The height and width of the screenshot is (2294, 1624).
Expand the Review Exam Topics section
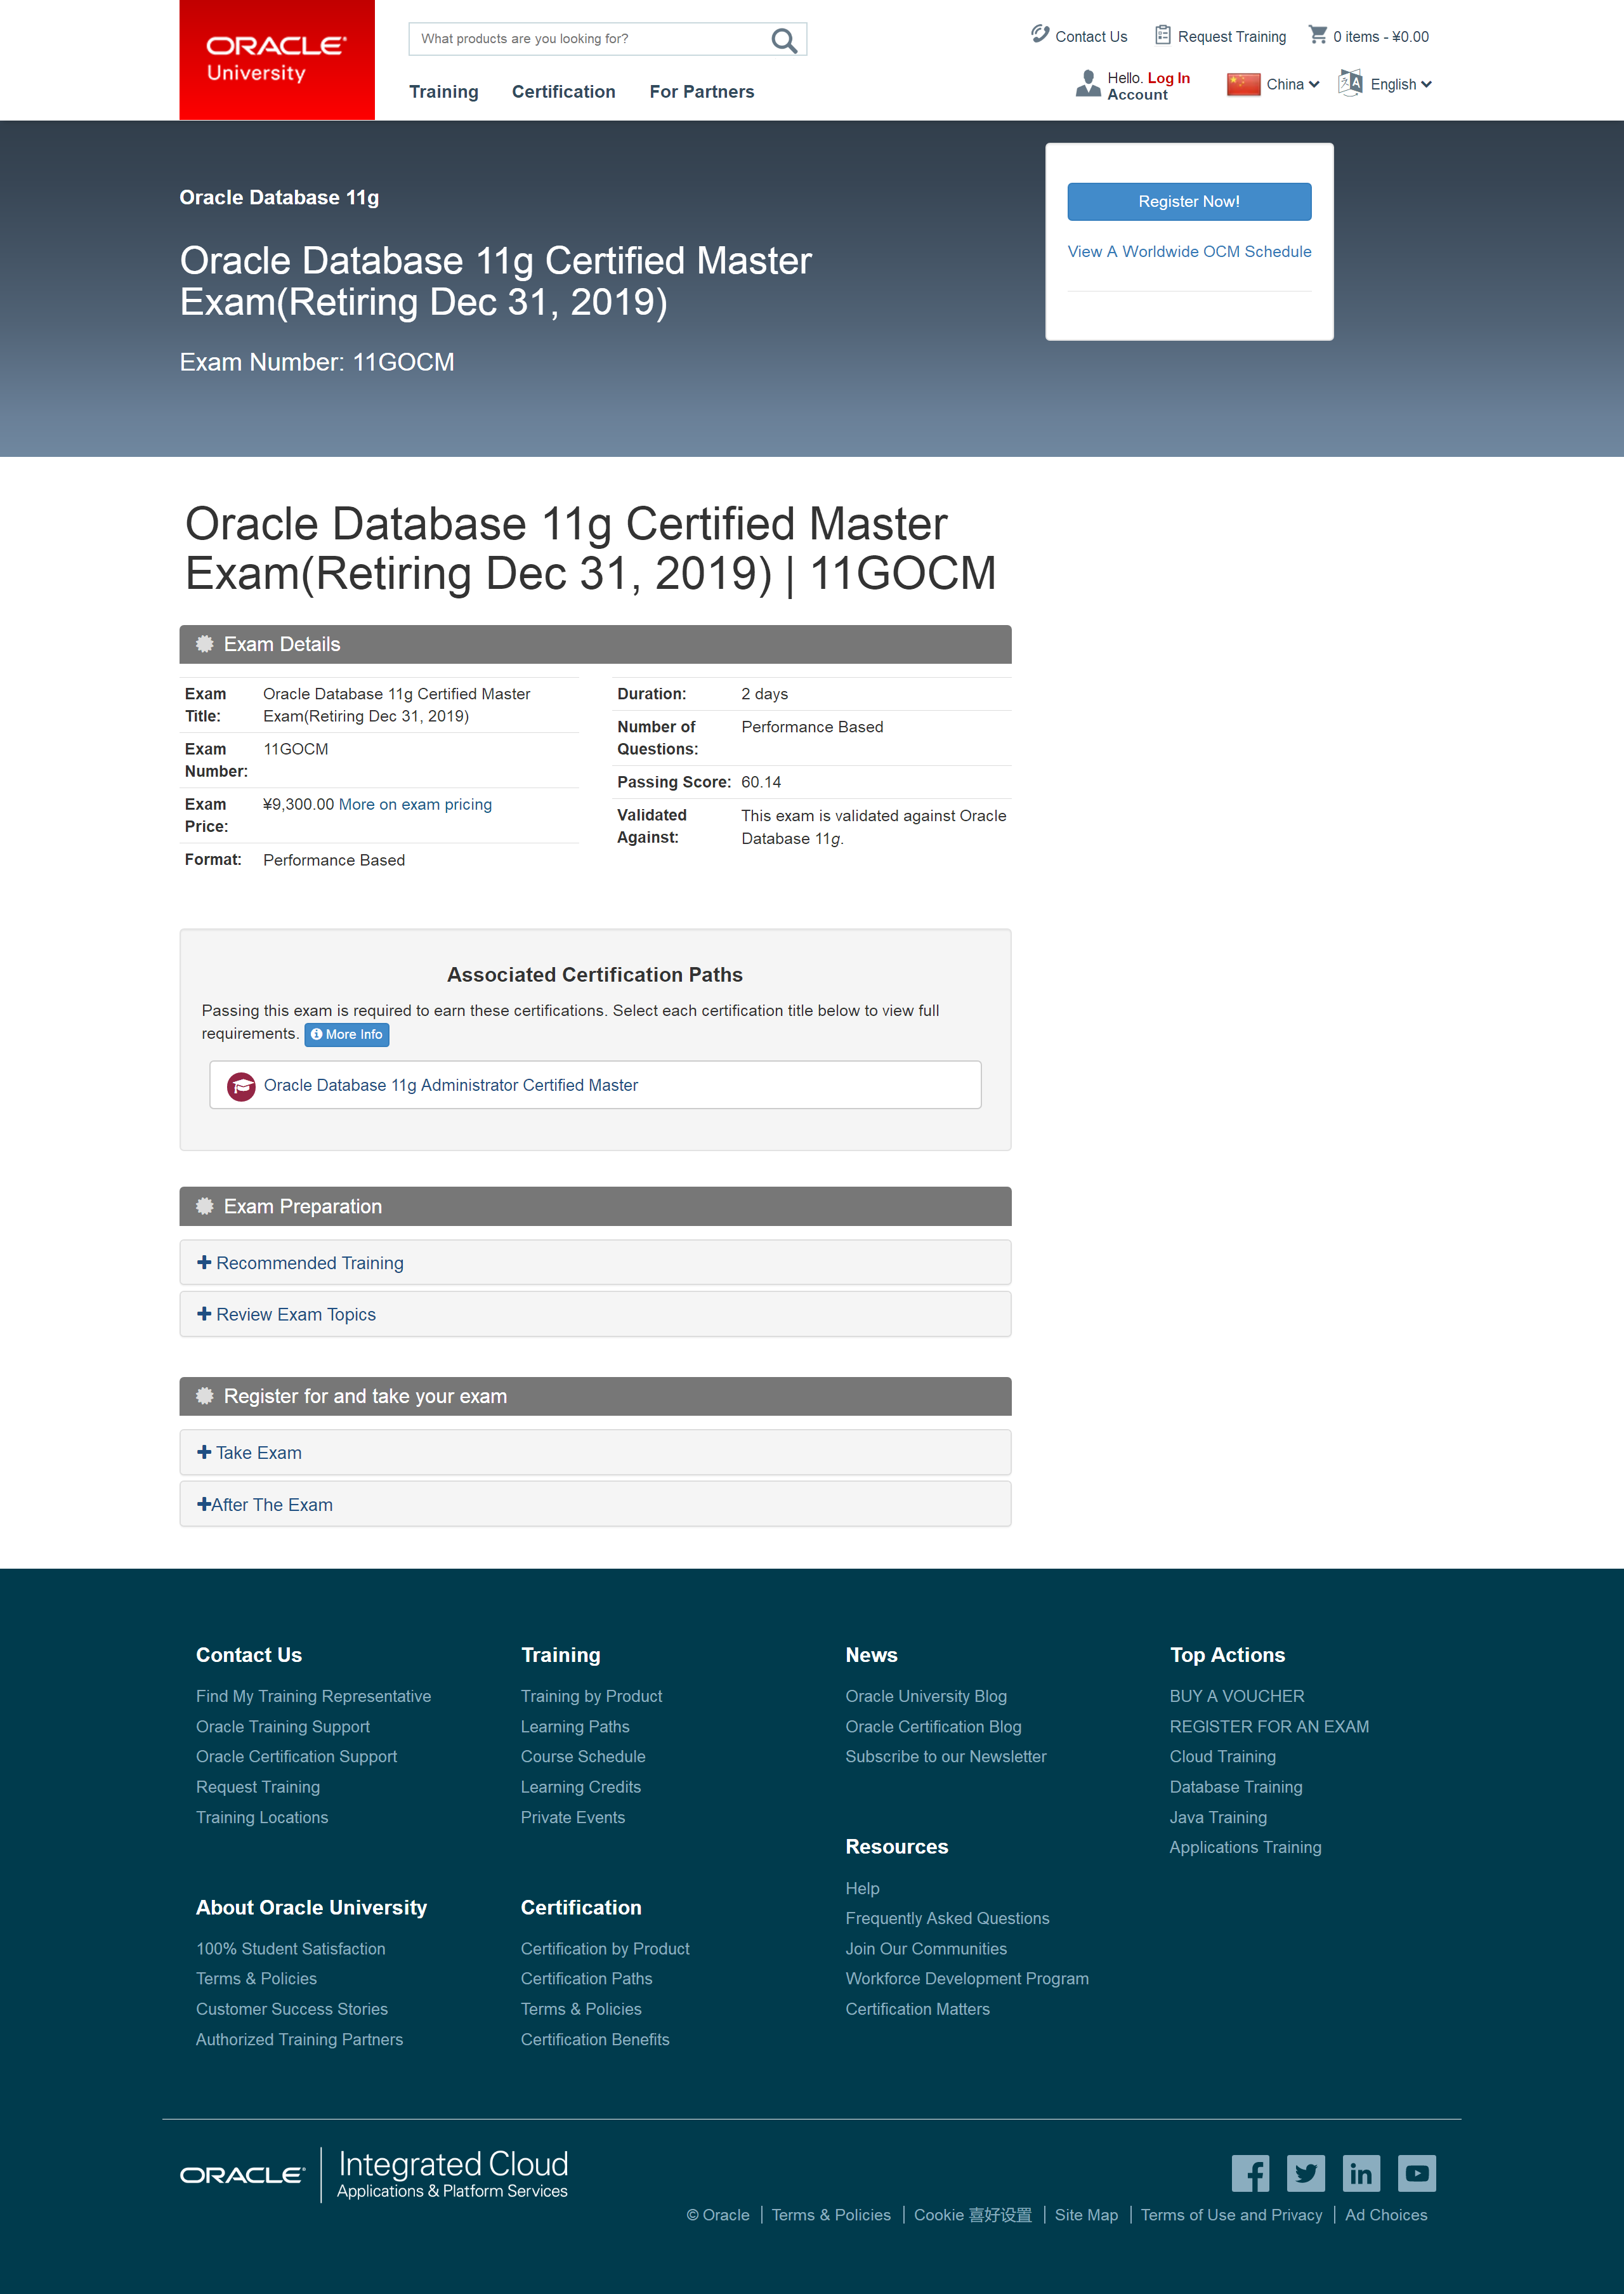point(295,1315)
